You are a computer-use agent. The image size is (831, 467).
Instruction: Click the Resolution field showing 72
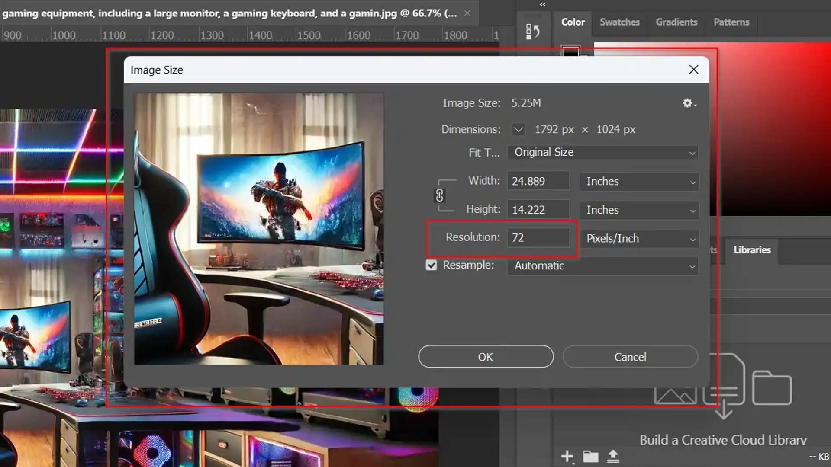click(x=538, y=238)
